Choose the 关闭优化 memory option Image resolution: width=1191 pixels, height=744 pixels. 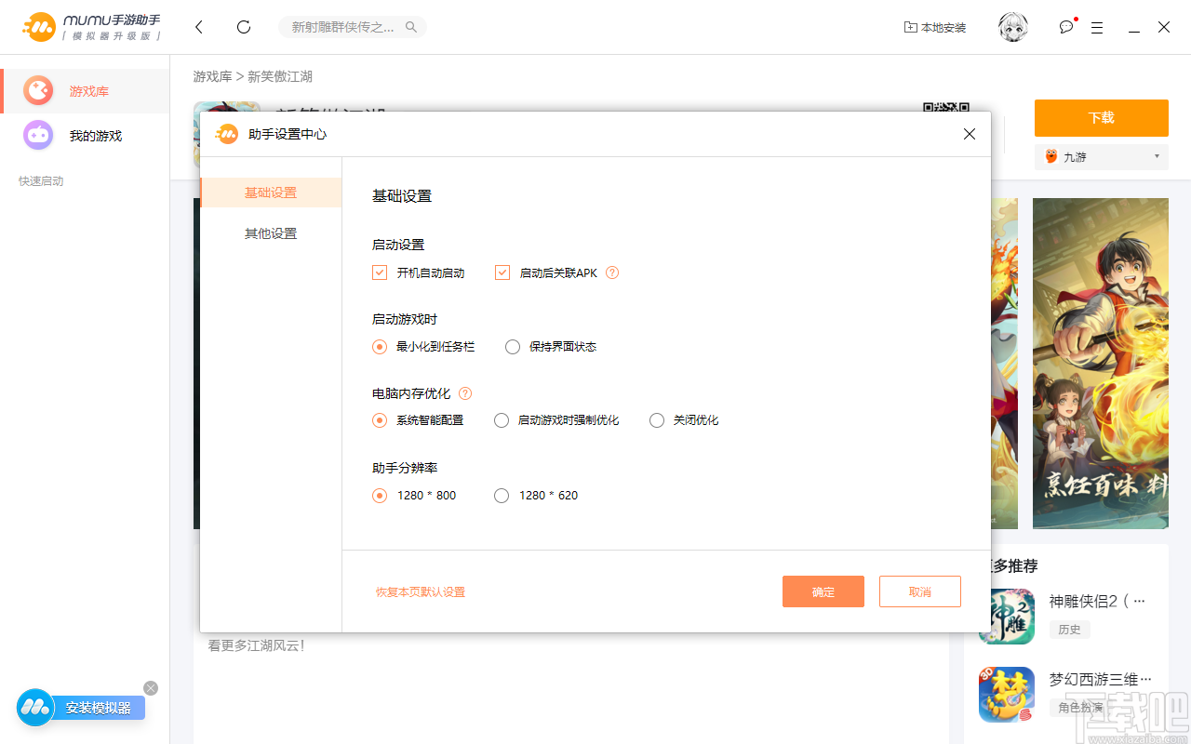tap(656, 419)
